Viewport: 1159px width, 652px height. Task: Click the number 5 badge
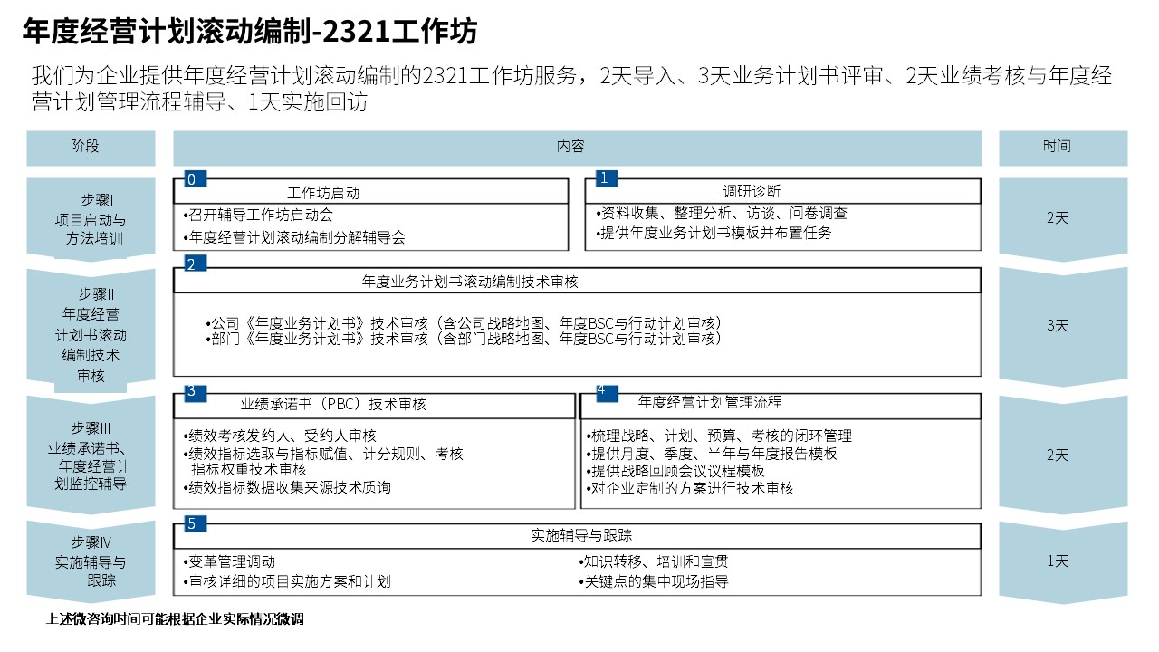coord(195,523)
